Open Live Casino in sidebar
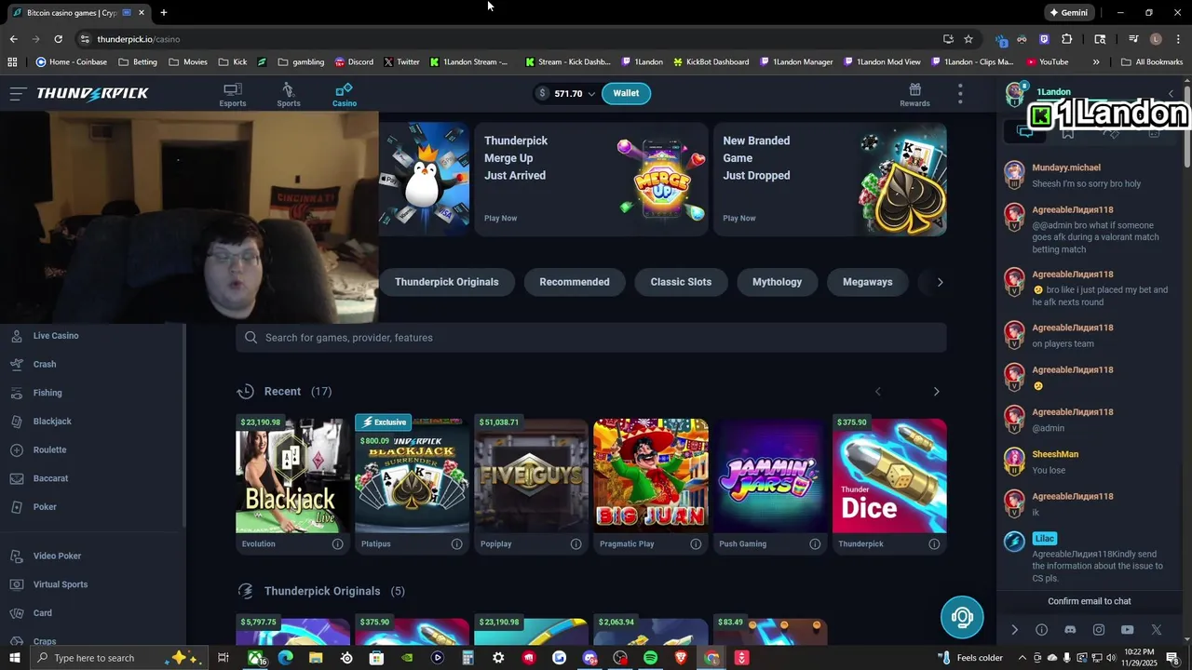 [56, 336]
